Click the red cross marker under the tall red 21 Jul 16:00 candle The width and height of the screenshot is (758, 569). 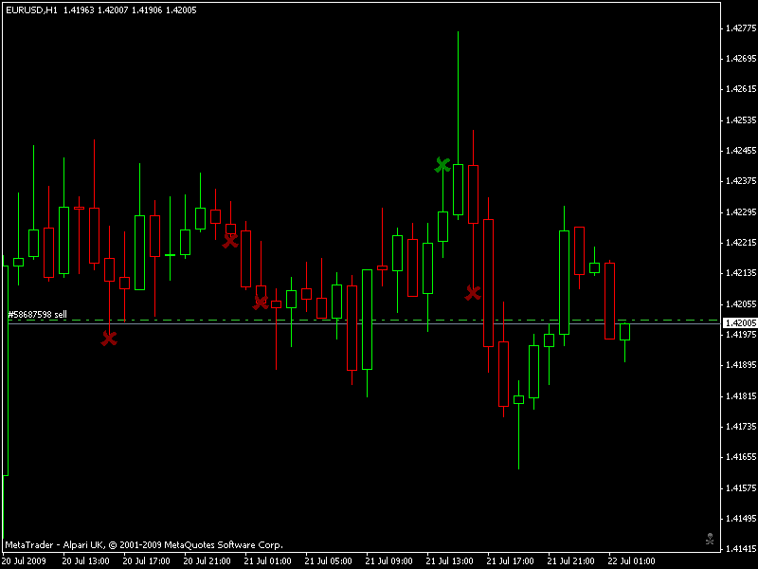pyautogui.click(x=473, y=292)
